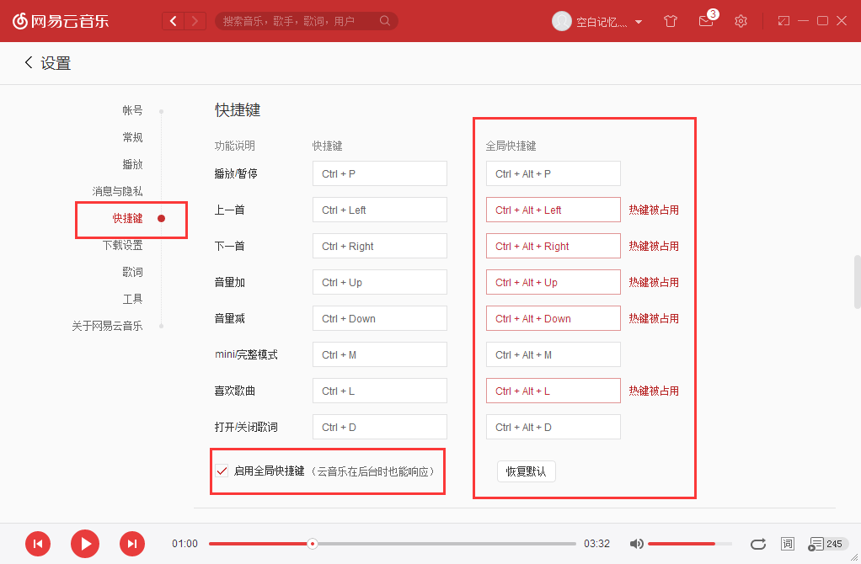Click the loop playback mode icon
Viewport: 861px width, 564px height.
757,544
